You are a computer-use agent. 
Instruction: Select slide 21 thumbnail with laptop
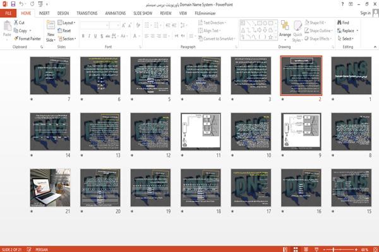coord(50,188)
